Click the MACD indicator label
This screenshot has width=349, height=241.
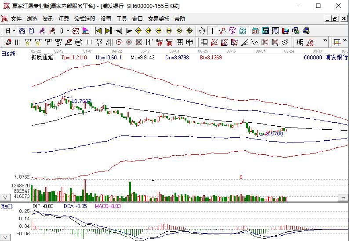click(x=7, y=206)
